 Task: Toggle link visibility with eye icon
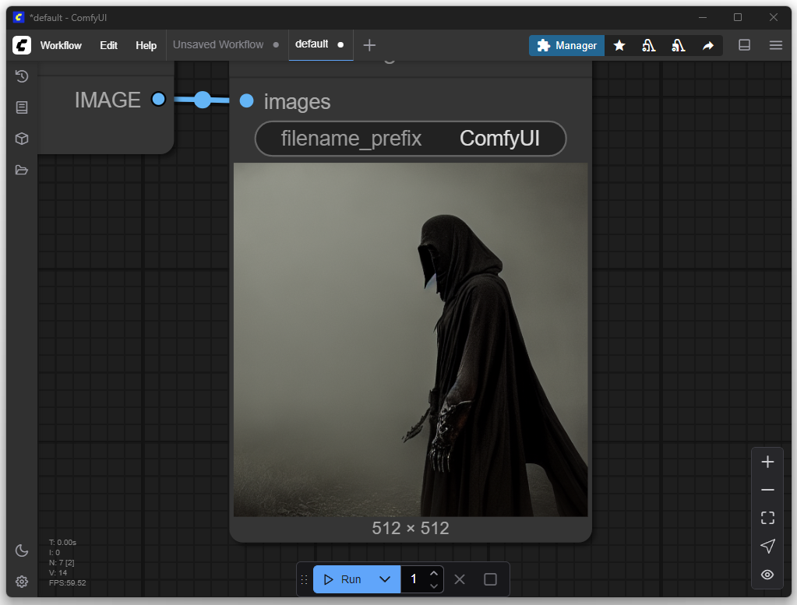[x=767, y=575]
